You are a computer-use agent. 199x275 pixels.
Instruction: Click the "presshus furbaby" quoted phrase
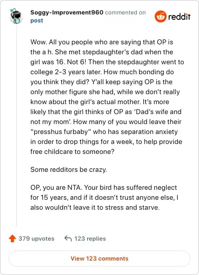tap(60, 132)
